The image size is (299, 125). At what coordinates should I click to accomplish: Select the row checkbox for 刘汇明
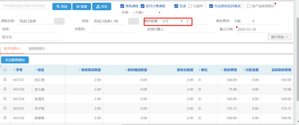click(5, 79)
